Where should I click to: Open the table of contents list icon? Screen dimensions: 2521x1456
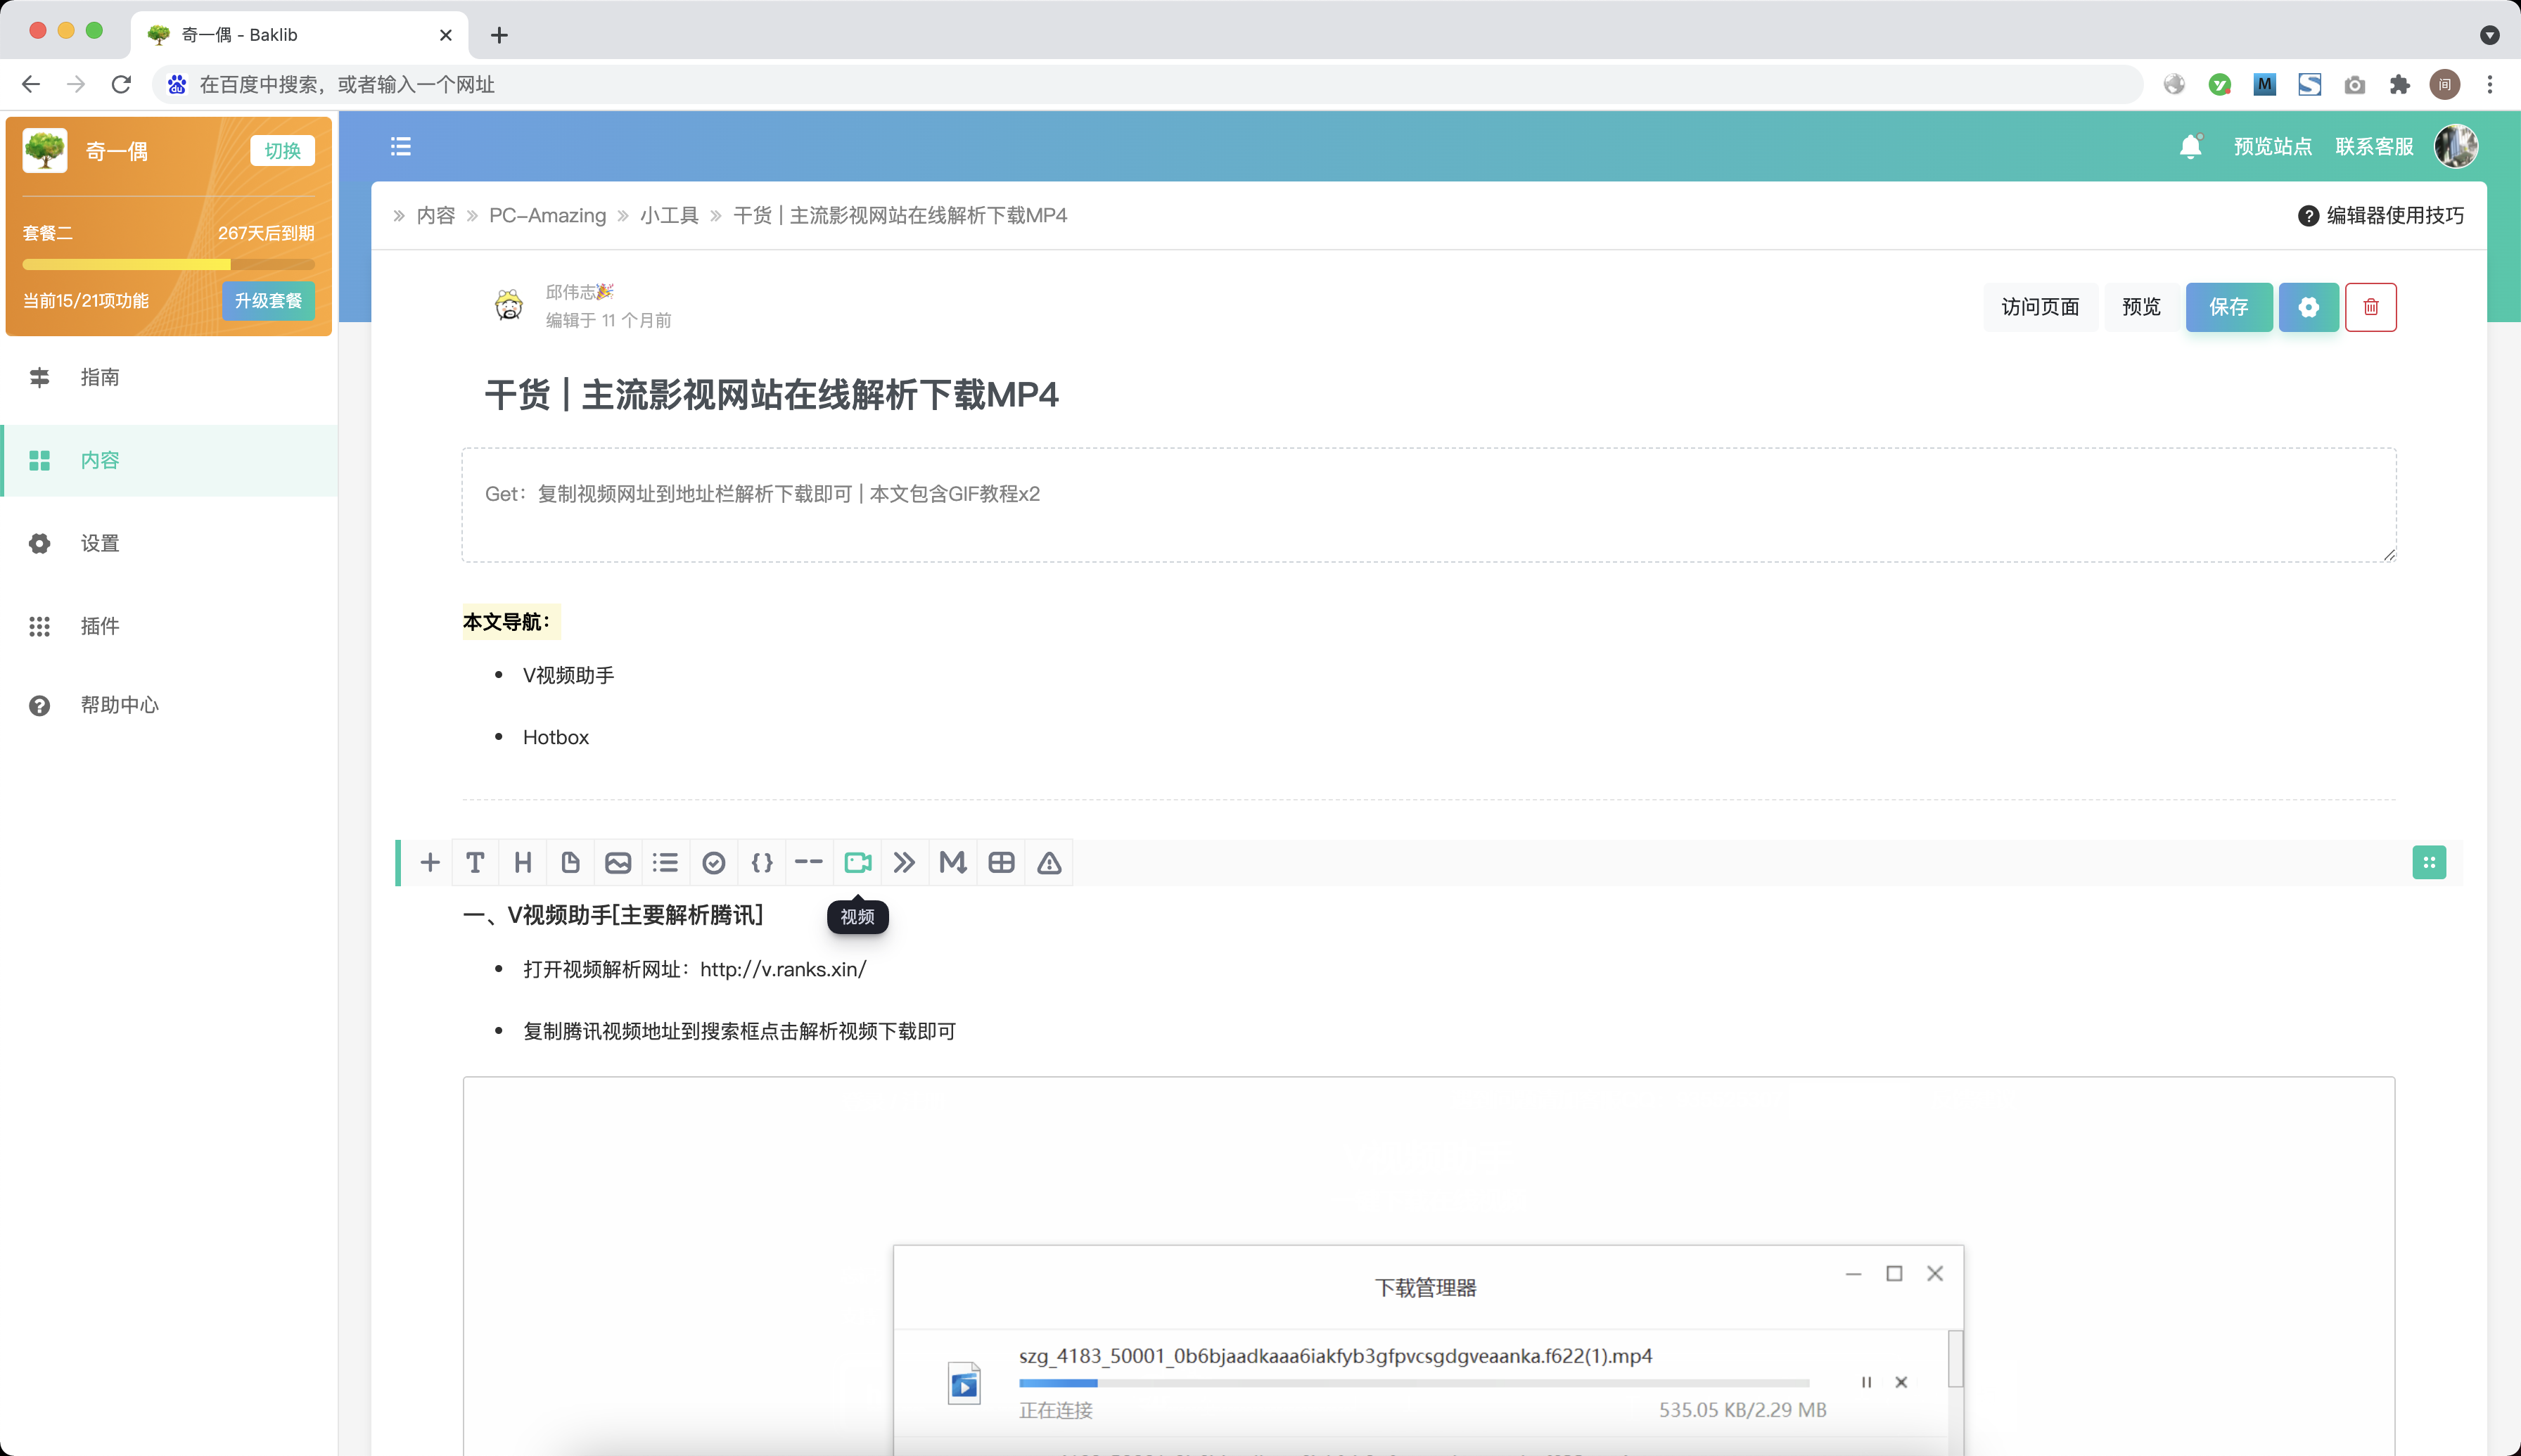click(x=400, y=146)
